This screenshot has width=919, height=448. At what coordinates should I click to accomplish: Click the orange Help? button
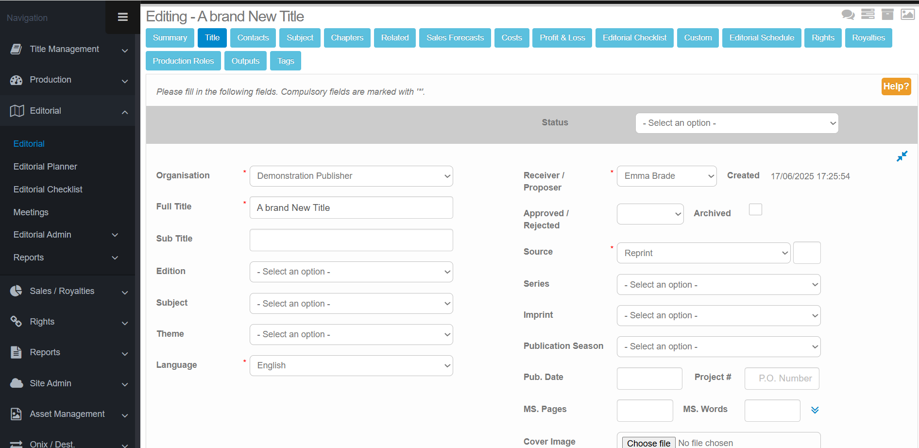click(x=896, y=86)
